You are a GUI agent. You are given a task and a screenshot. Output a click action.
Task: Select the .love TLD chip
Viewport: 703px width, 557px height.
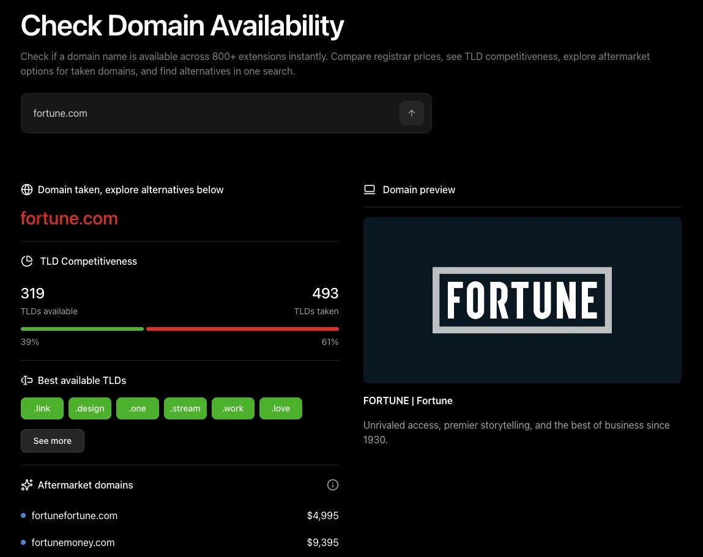(281, 408)
